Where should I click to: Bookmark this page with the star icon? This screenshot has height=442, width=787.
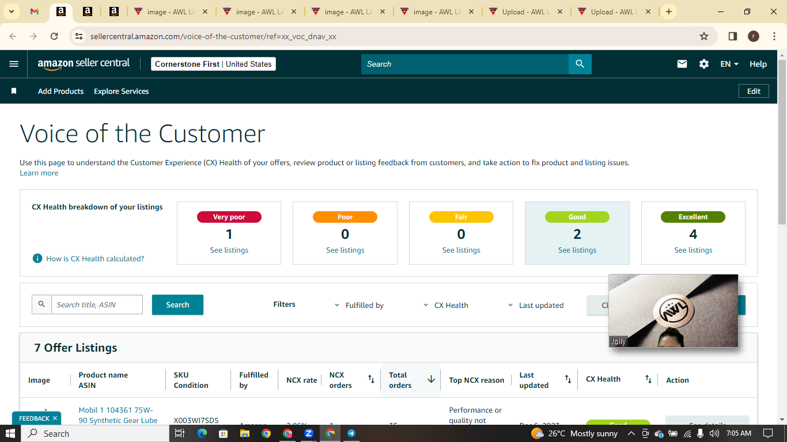[x=704, y=36]
